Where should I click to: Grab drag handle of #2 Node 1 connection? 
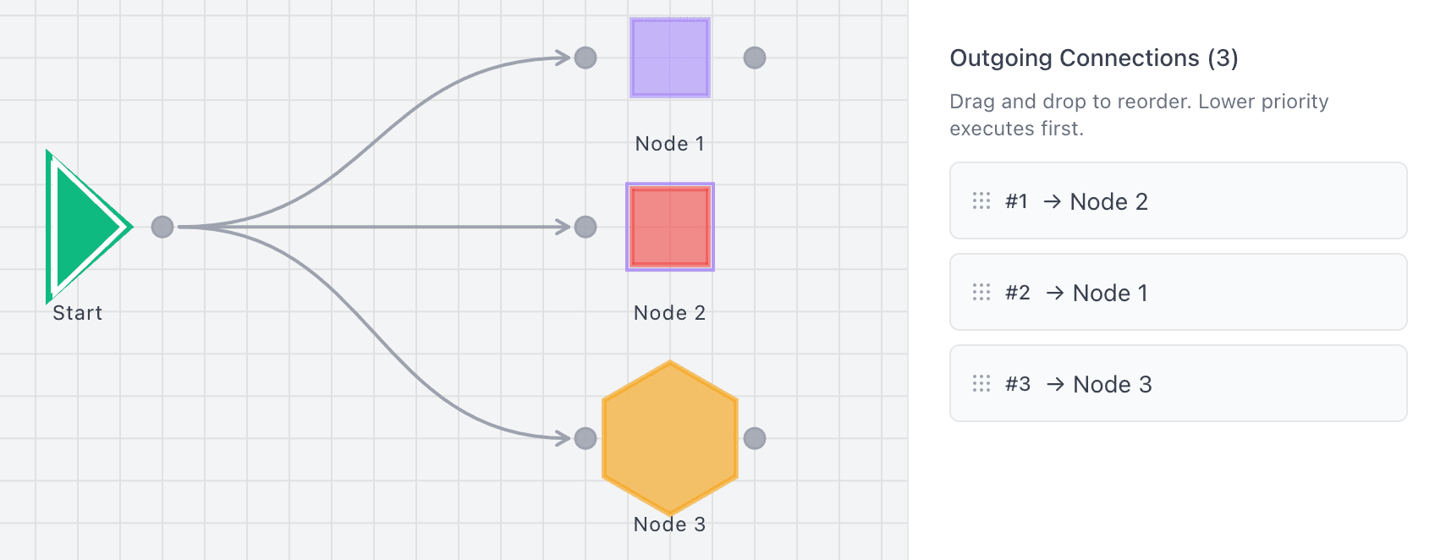(981, 292)
